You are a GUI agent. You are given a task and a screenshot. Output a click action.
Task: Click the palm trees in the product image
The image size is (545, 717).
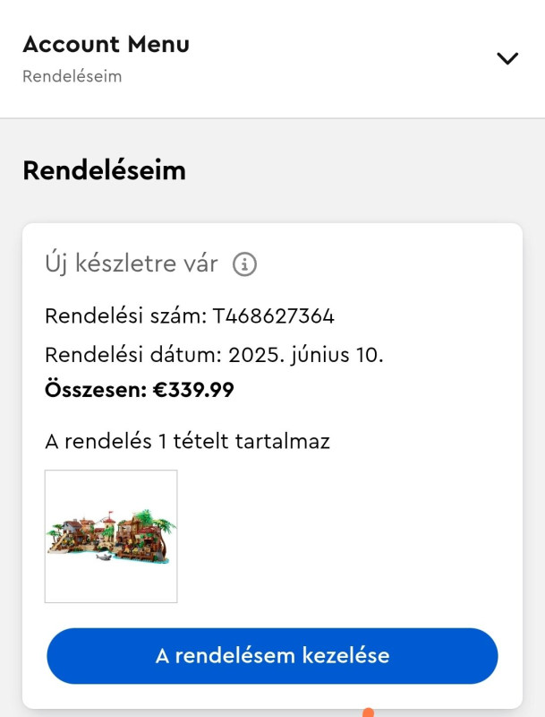click(x=153, y=522)
